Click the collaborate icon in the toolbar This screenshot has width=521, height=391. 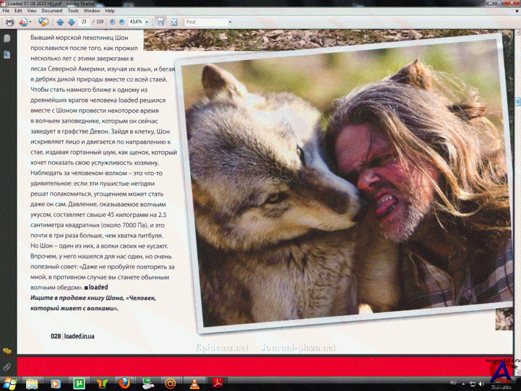coord(43,22)
